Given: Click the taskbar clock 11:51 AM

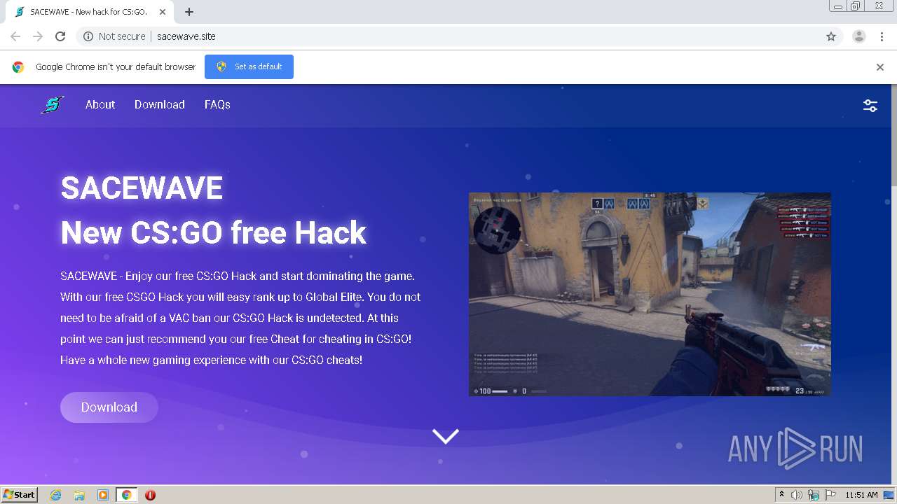Looking at the screenshot, I should click(861, 495).
